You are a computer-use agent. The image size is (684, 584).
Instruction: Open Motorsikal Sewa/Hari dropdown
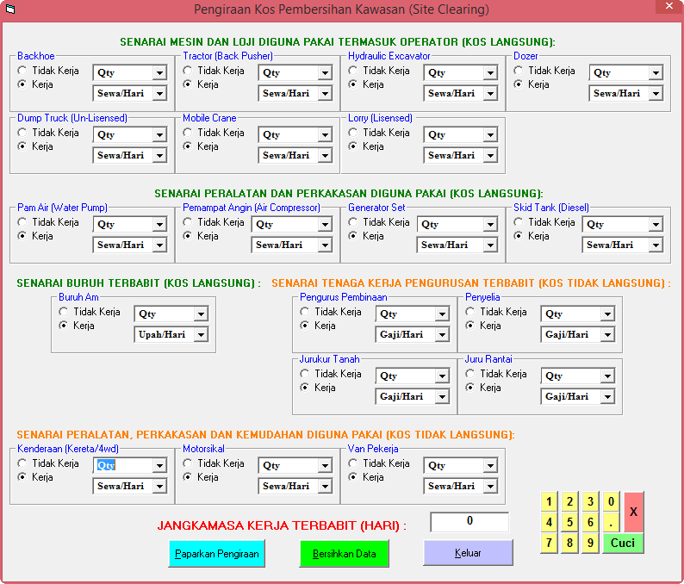click(x=325, y=486)
